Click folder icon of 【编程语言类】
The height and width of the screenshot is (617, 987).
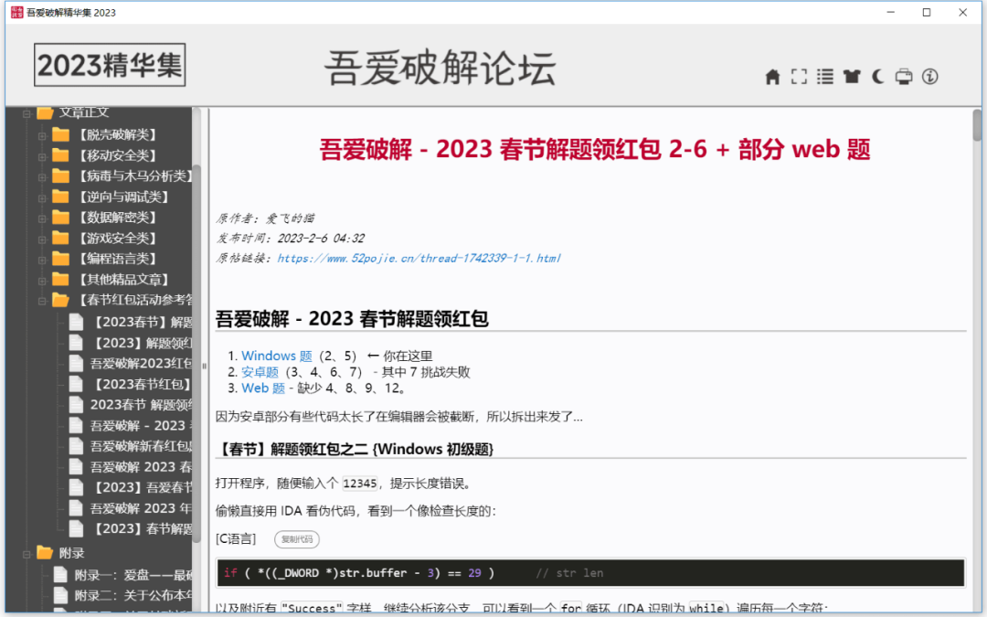(x=60, y=258)
